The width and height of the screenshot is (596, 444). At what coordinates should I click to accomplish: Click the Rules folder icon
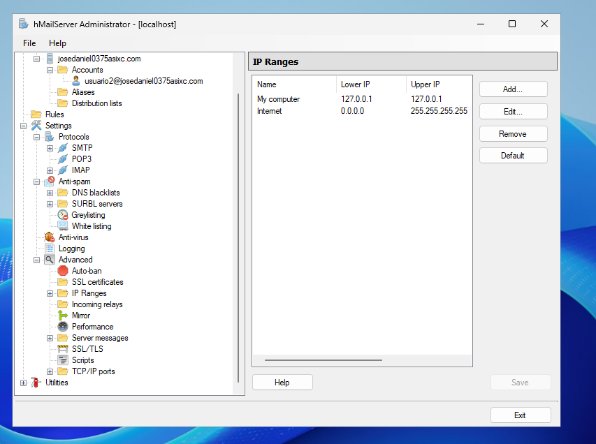(x=36, y=114)
